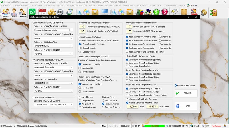Toggle Habilitar Calculo de Juros nos Títulos
Viewport: 229px width, 128px height.
click(142, 103)
